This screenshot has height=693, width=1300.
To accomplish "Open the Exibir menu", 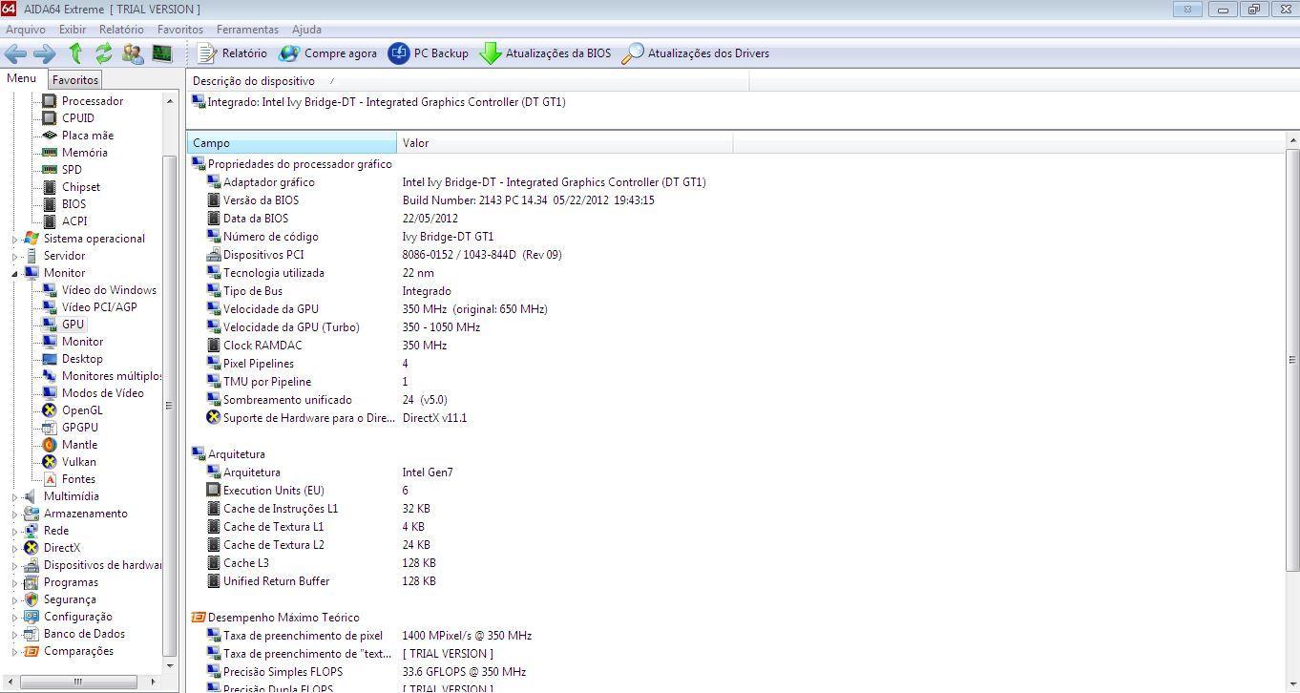I will [73, 30].
